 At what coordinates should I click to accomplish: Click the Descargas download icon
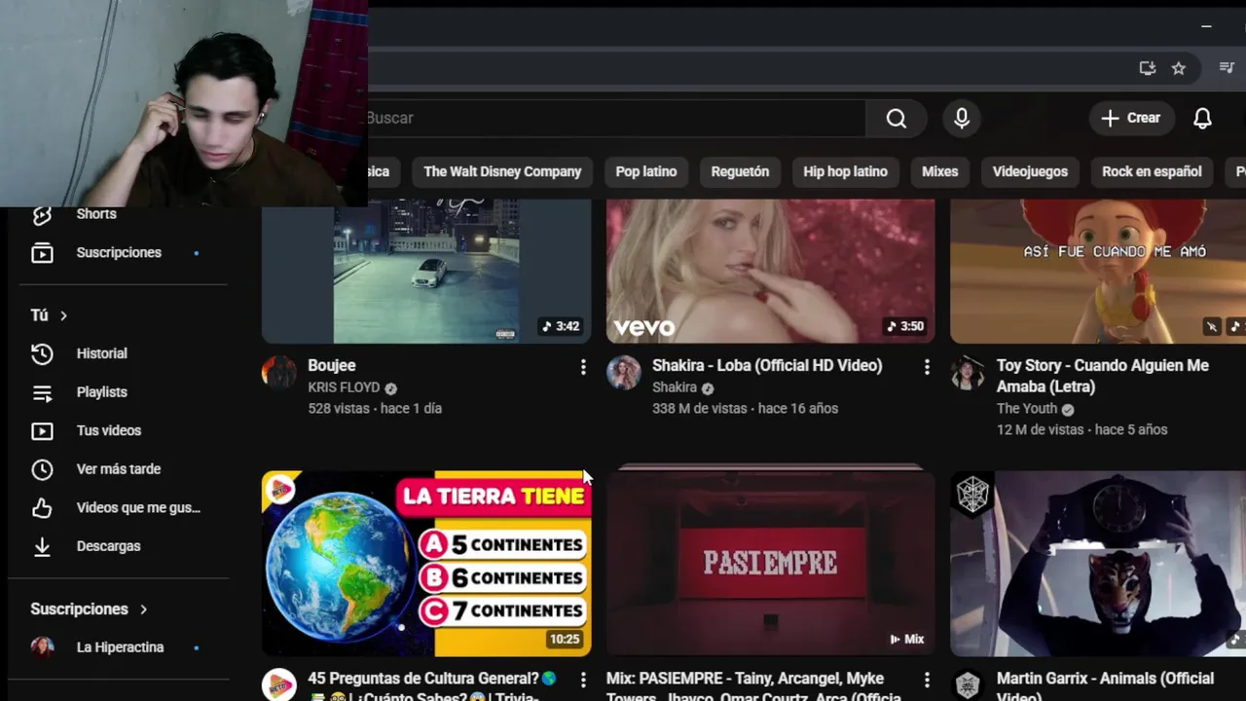(x=42, y=546)
